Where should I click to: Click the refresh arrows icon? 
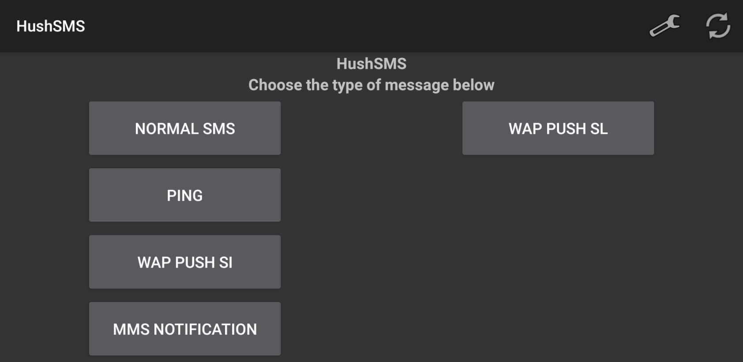pyautogui.click(x=718, y=26)
